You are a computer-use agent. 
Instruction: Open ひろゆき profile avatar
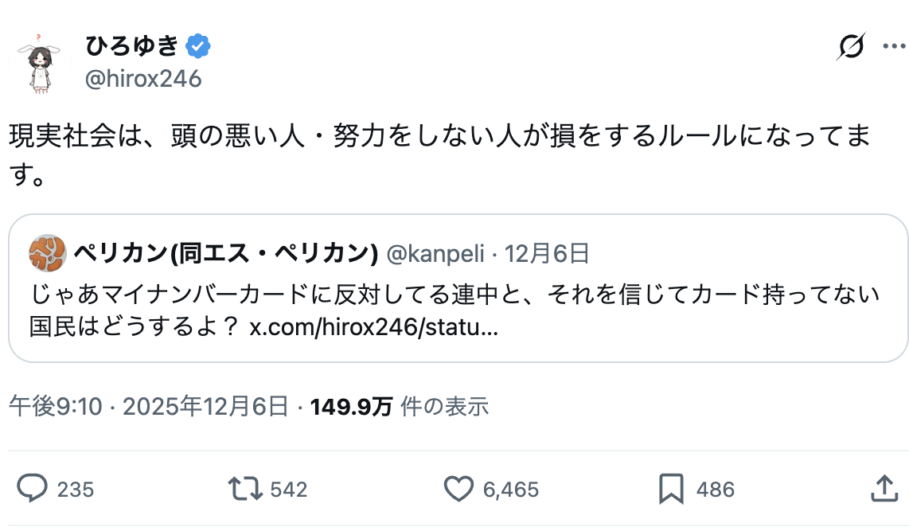(x=37, y=64)
